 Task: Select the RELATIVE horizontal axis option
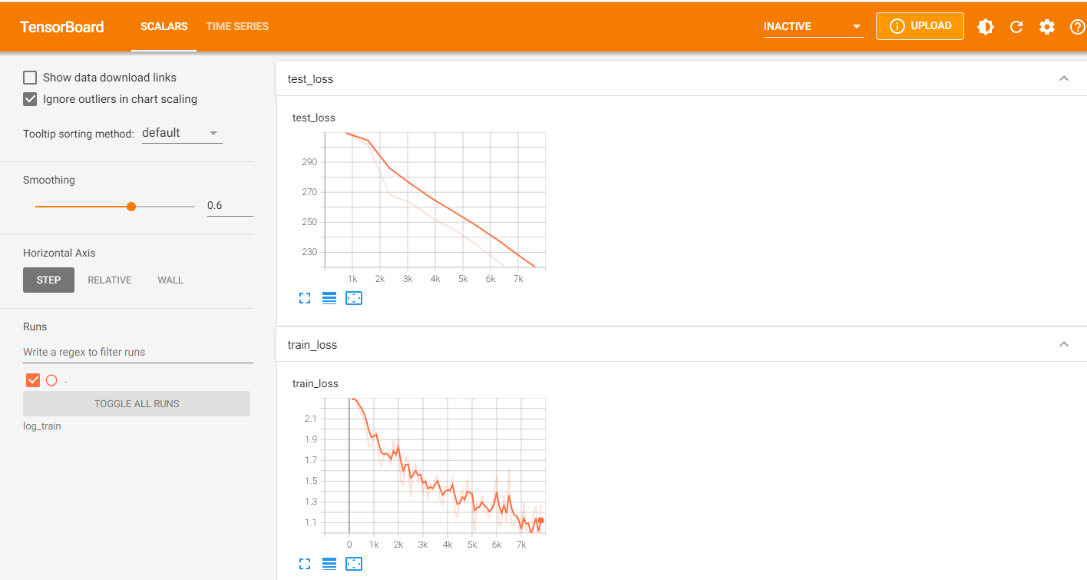pos(110,280)
